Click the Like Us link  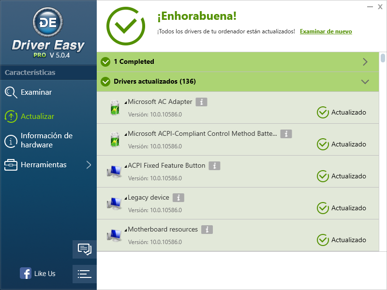[x=45, y=274]
